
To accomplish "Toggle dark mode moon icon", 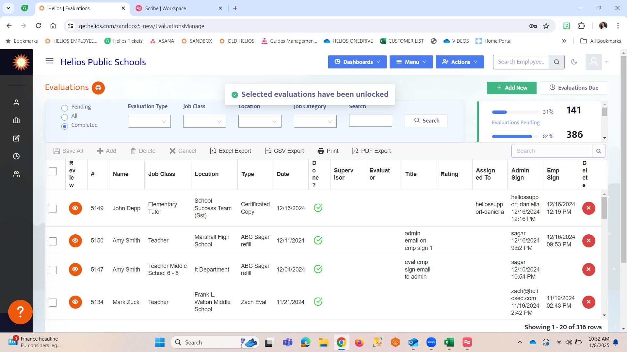I will 574,62.
